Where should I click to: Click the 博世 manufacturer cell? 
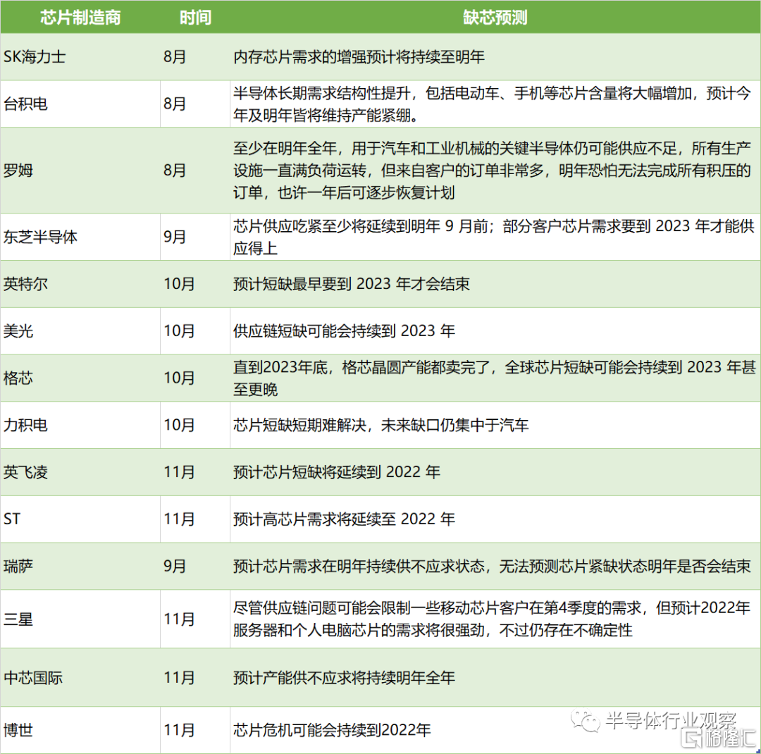point(18,731)
